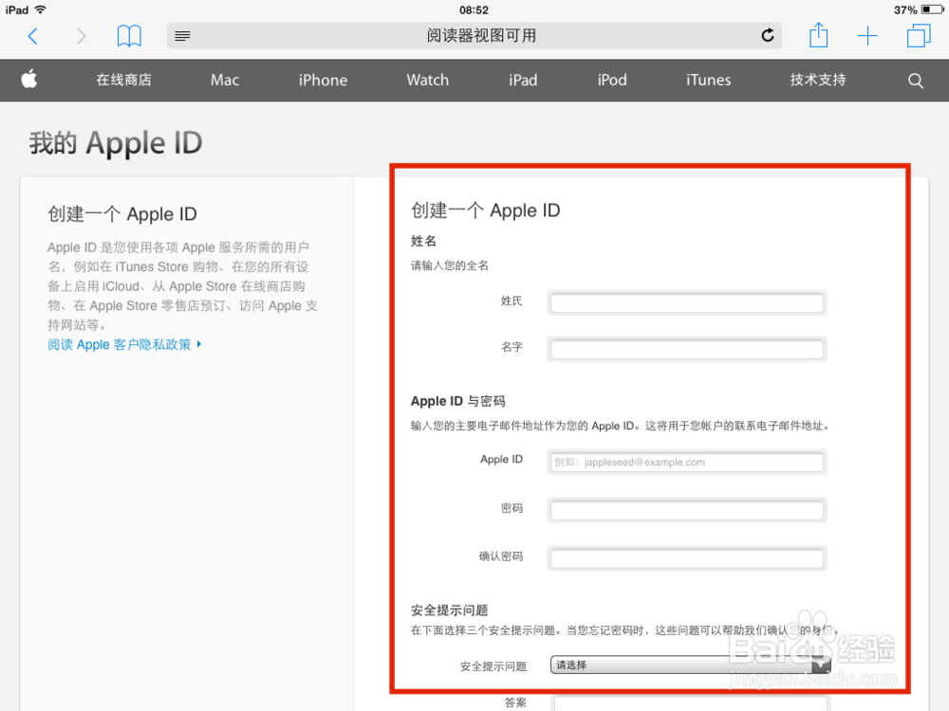Open the search magnifier in the Apple nav bar
This screenshot has width=949, height=711.
pyautogui.click(x=915, y=81)
